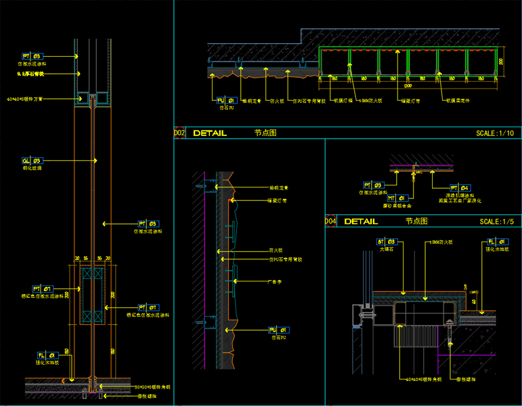Select the D04 detail marker circle

pyautogui.click(x=330, y=221)
